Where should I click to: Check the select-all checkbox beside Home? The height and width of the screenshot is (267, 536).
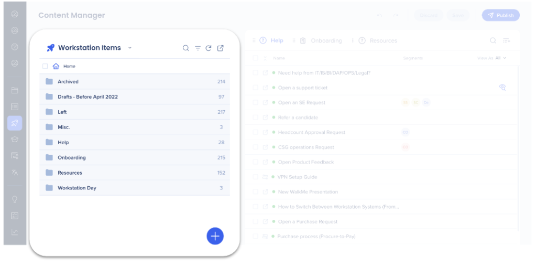45,67
